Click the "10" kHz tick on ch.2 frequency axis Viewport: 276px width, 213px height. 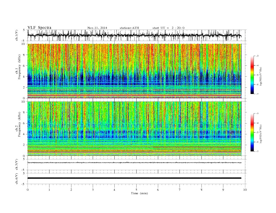click(24, 102)
